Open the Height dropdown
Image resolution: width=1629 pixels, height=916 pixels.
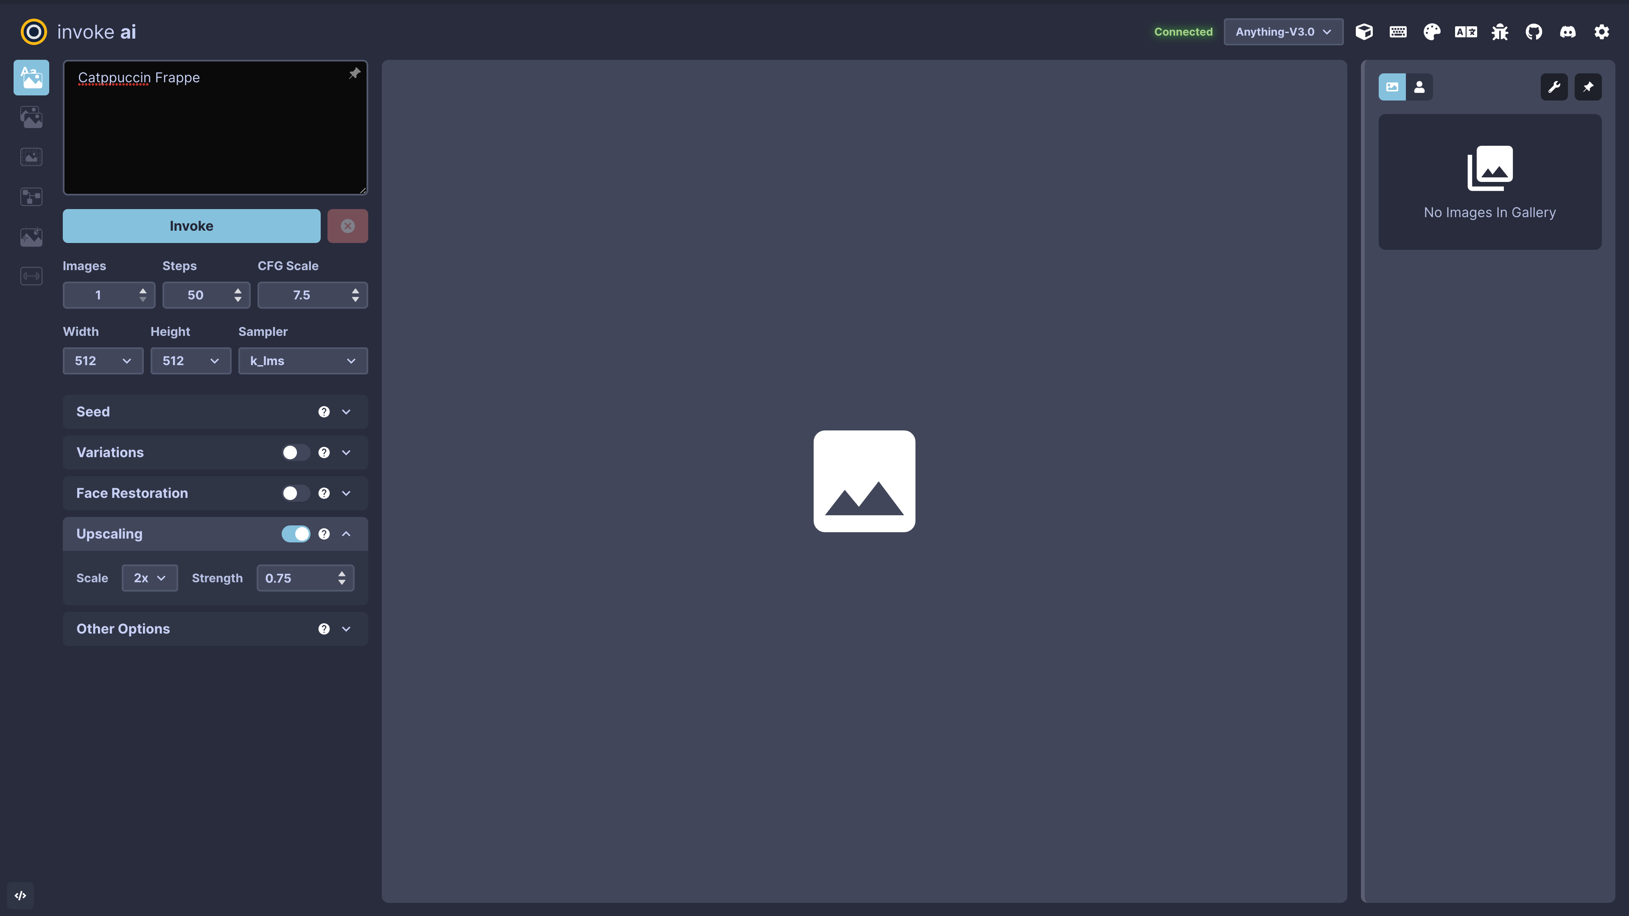click(x=190, y=361)
